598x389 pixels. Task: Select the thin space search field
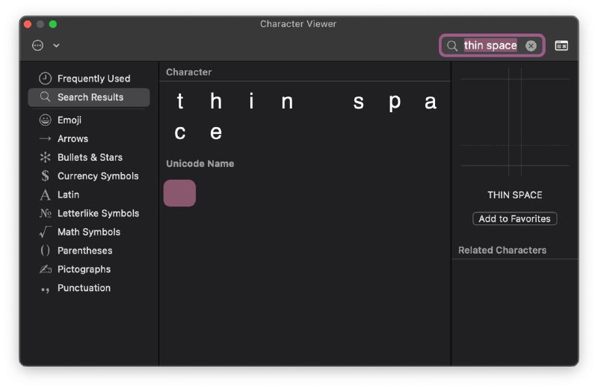click(492, 46)
